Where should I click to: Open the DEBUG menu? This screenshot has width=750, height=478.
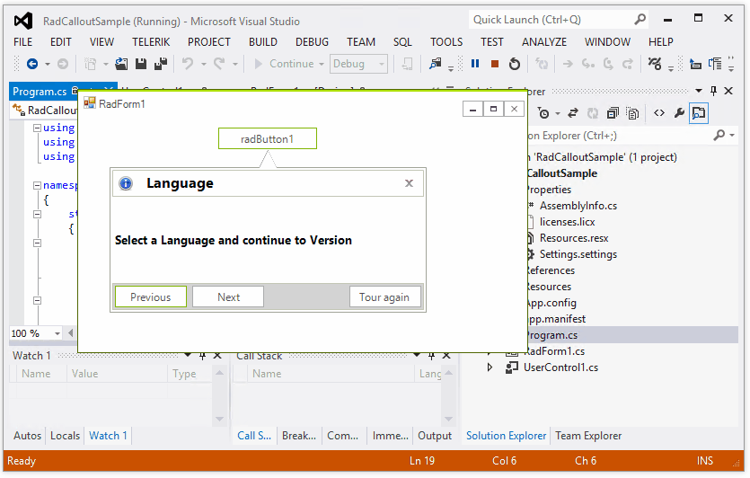point(312,42)
